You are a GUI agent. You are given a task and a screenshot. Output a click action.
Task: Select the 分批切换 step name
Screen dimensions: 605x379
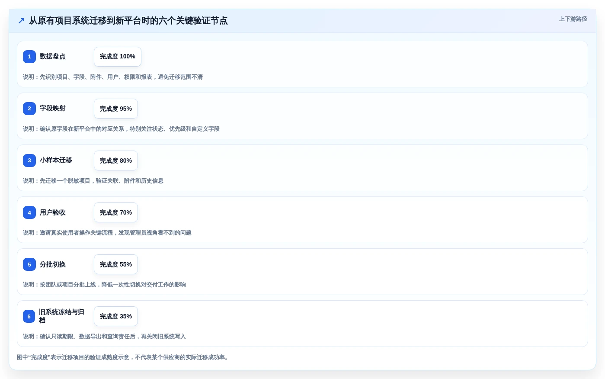point(53,264)
